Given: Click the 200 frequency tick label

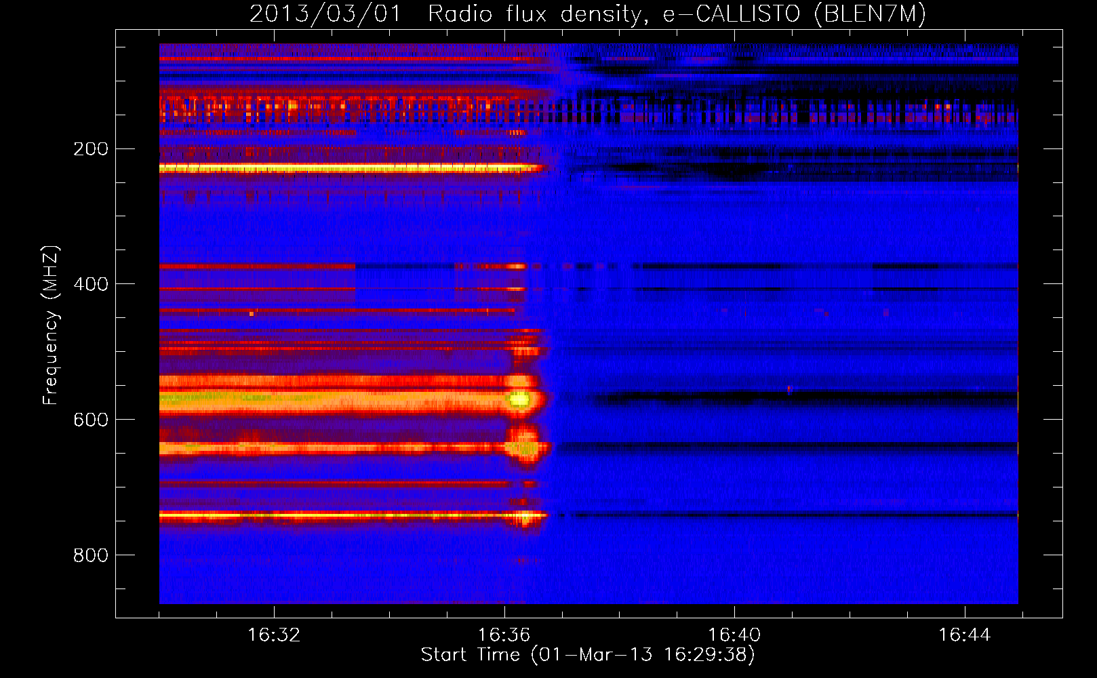Looking at the screenshot, I should tap(91, 149).
